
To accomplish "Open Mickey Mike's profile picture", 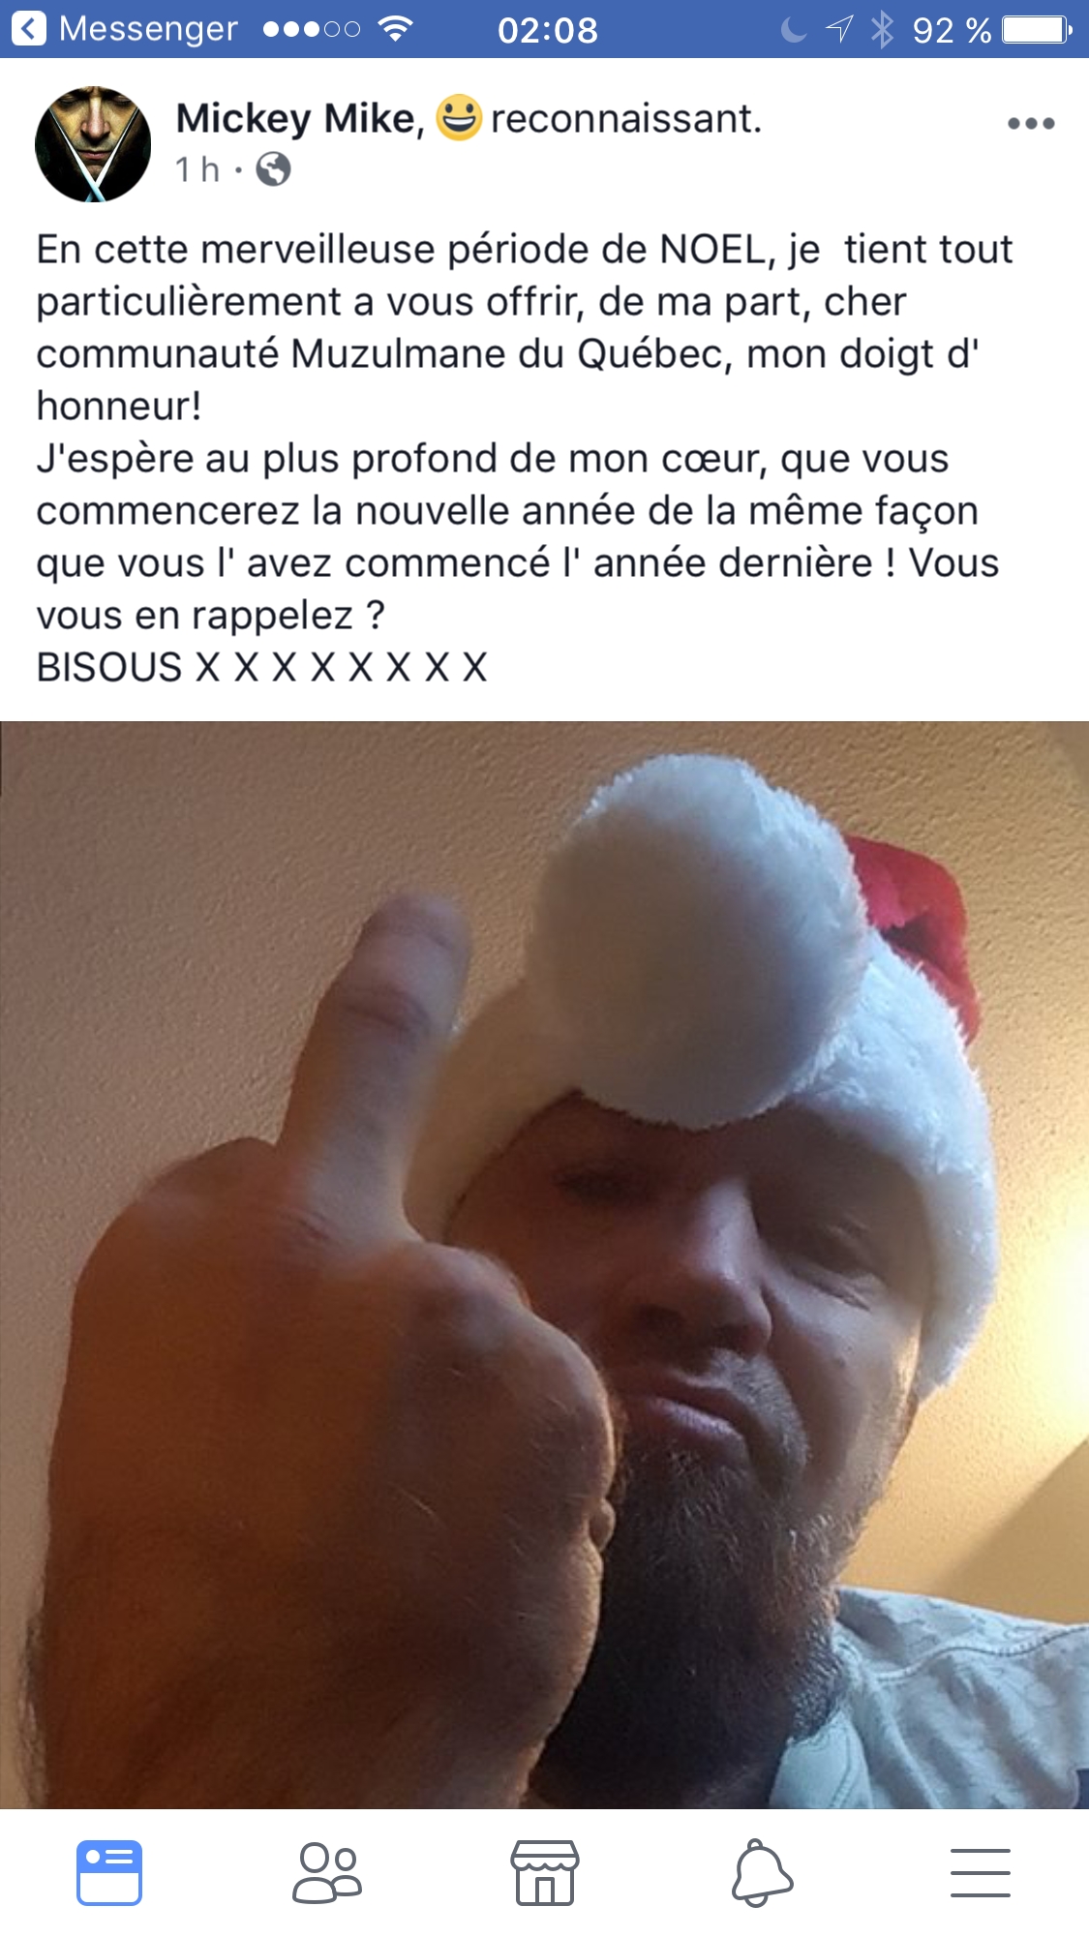I will 93,144.
